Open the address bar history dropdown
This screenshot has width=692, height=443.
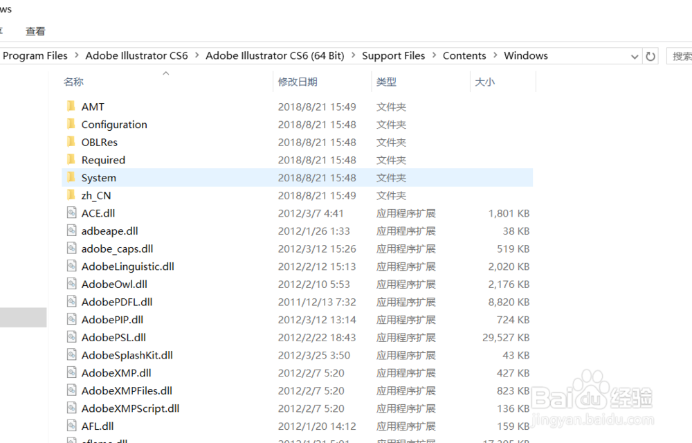pos(635,57)
